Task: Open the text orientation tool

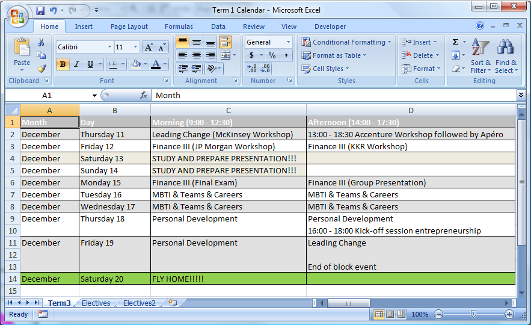Action: tap(212, 69)
